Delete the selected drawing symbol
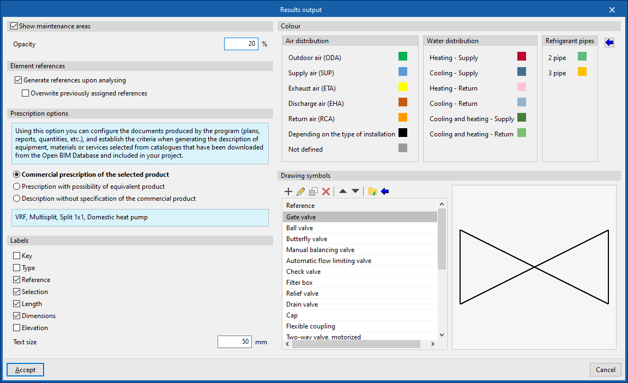Viewport: 628px width, 383px height. click(326, 191)
